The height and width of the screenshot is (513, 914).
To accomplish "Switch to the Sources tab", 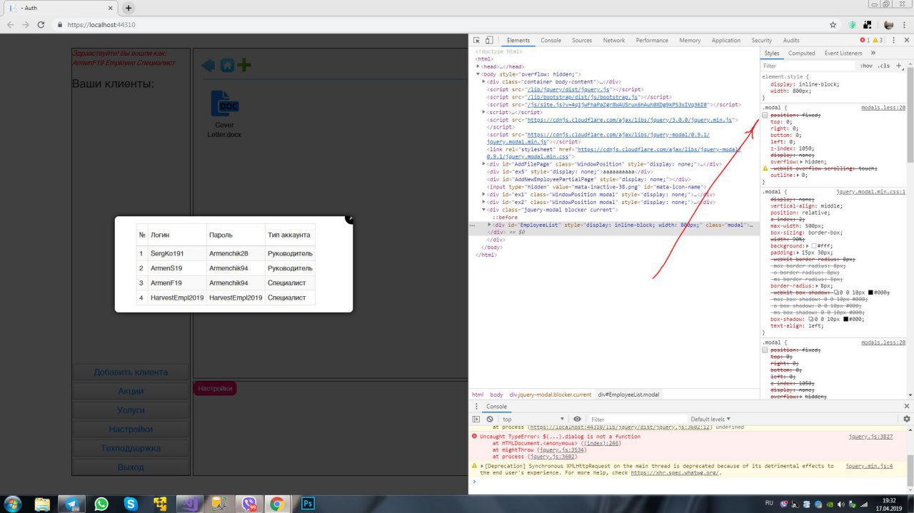I will click(x=582, y=41).
